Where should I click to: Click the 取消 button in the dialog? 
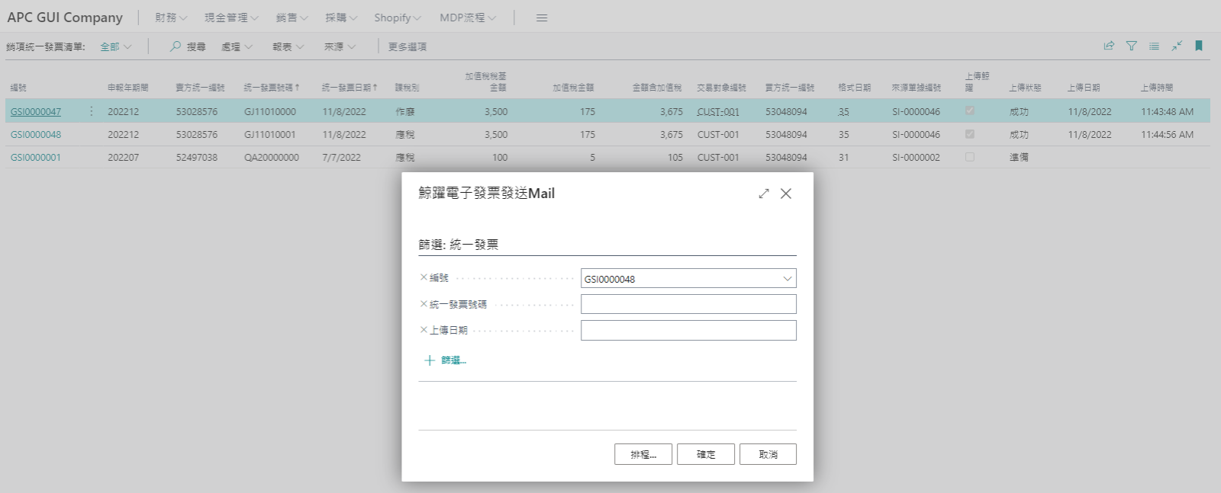pos(768,454)
